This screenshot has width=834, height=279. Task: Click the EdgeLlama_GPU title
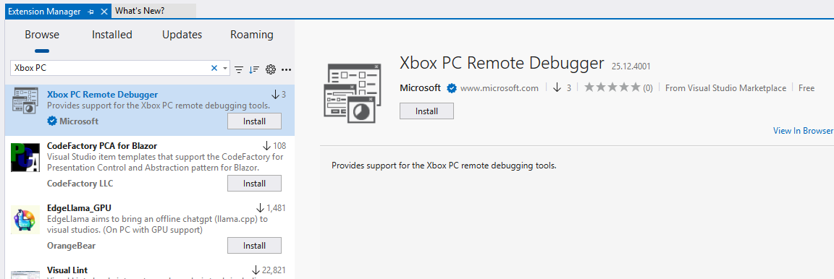tap(79, 207)
